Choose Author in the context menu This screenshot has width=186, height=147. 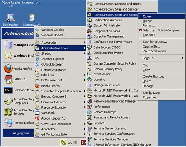162,21
